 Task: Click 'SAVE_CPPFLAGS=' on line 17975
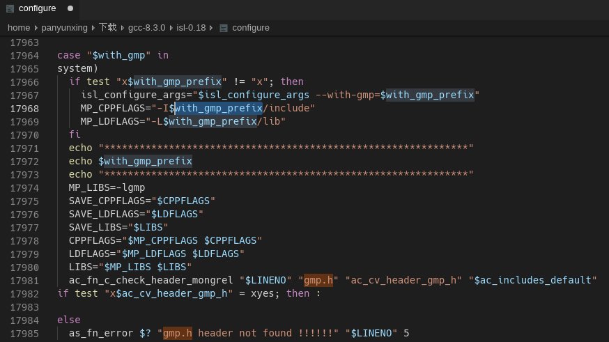tap(109, 201)
